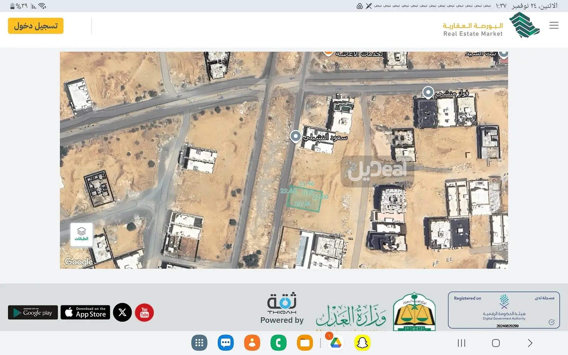Click the Thiqah Powered by logo
Image resolution: width=568 pixels, height=355 pixels.
(282, 308)
